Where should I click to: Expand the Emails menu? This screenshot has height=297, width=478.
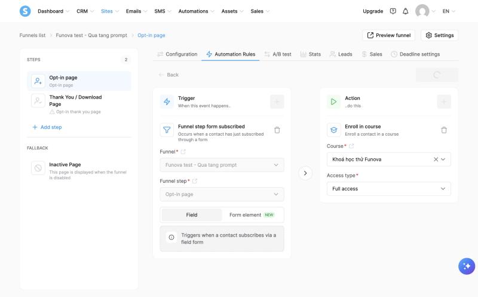point(136,11)
